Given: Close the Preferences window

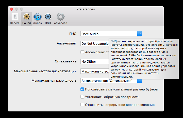Looking at the screenshot, I should point(11,9).
